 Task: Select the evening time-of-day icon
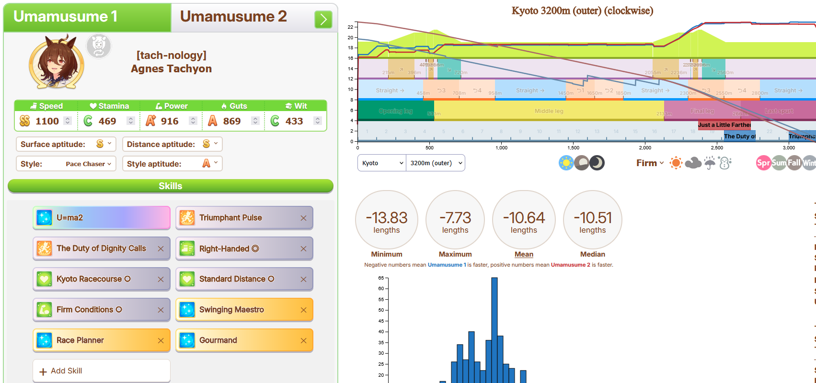[x=581, y=163]
